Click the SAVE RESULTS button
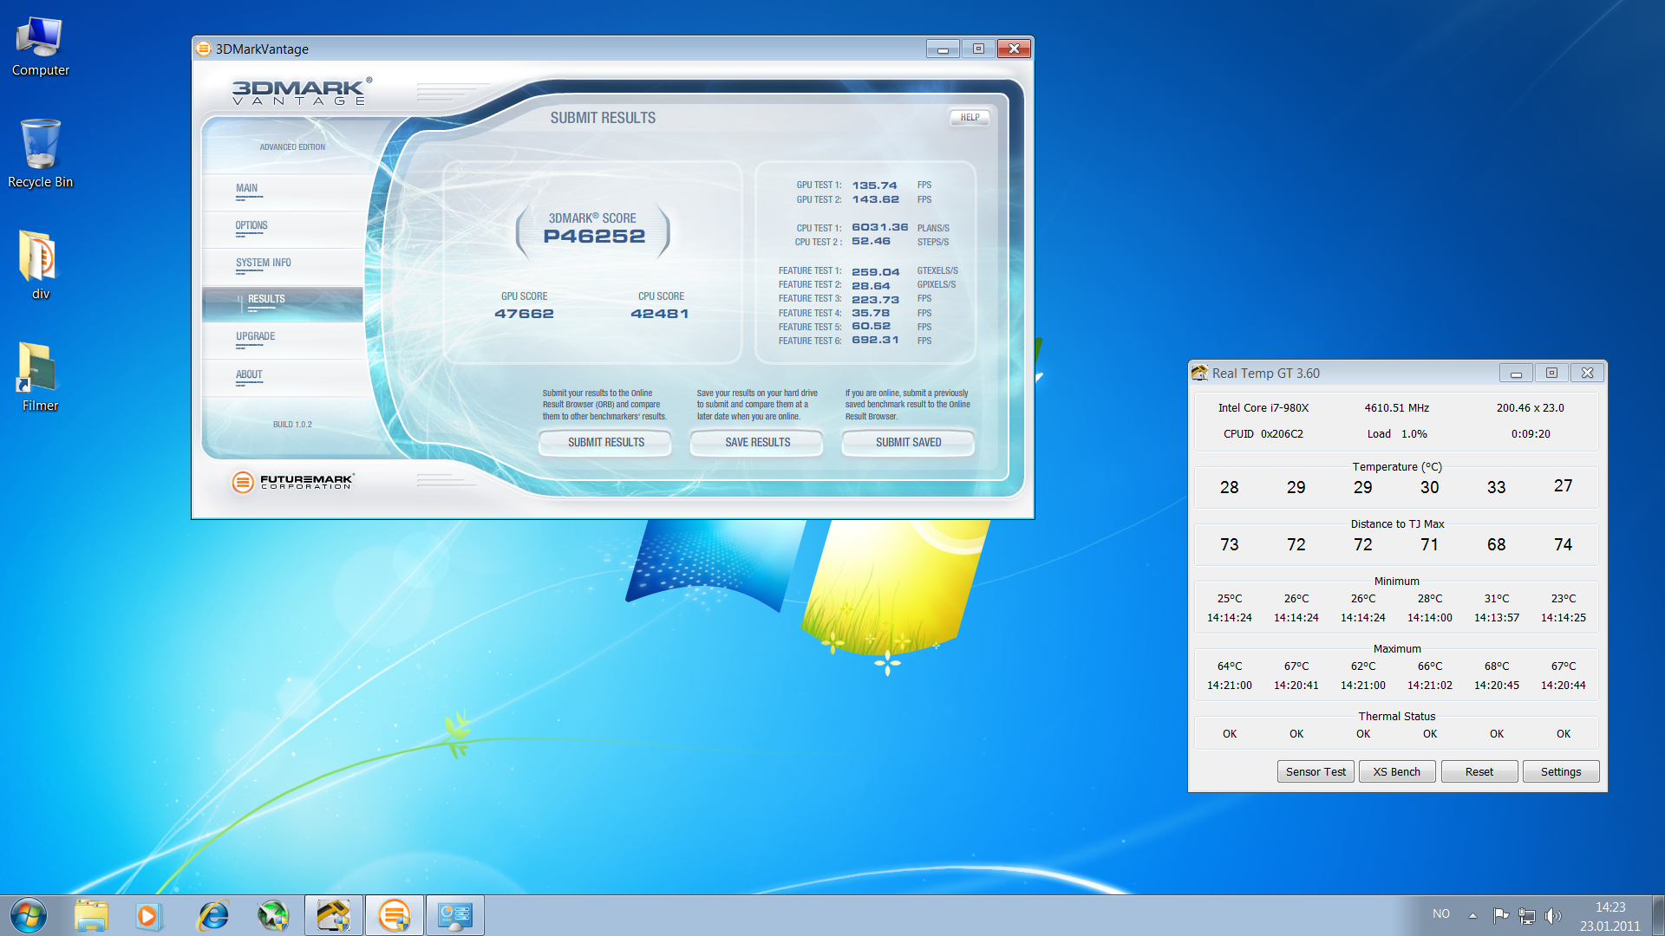Image resolution: width=1665 pixels, height=936 pixels. coord(757,442)
